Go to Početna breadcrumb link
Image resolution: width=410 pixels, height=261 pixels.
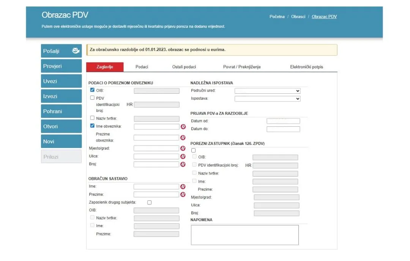click(277, 17)
